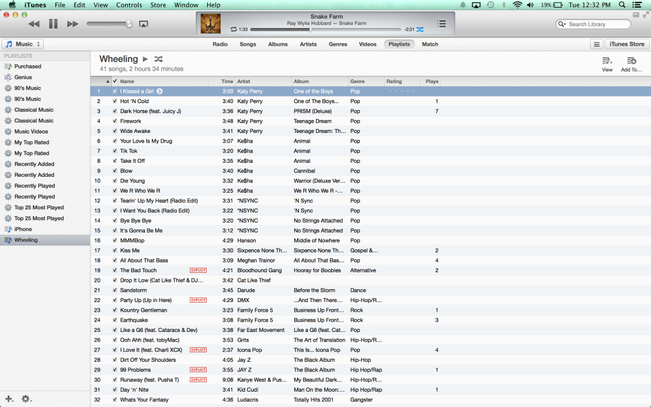Click the Snake Farm album artwork

pyautogui.click(x=210, y=24)
